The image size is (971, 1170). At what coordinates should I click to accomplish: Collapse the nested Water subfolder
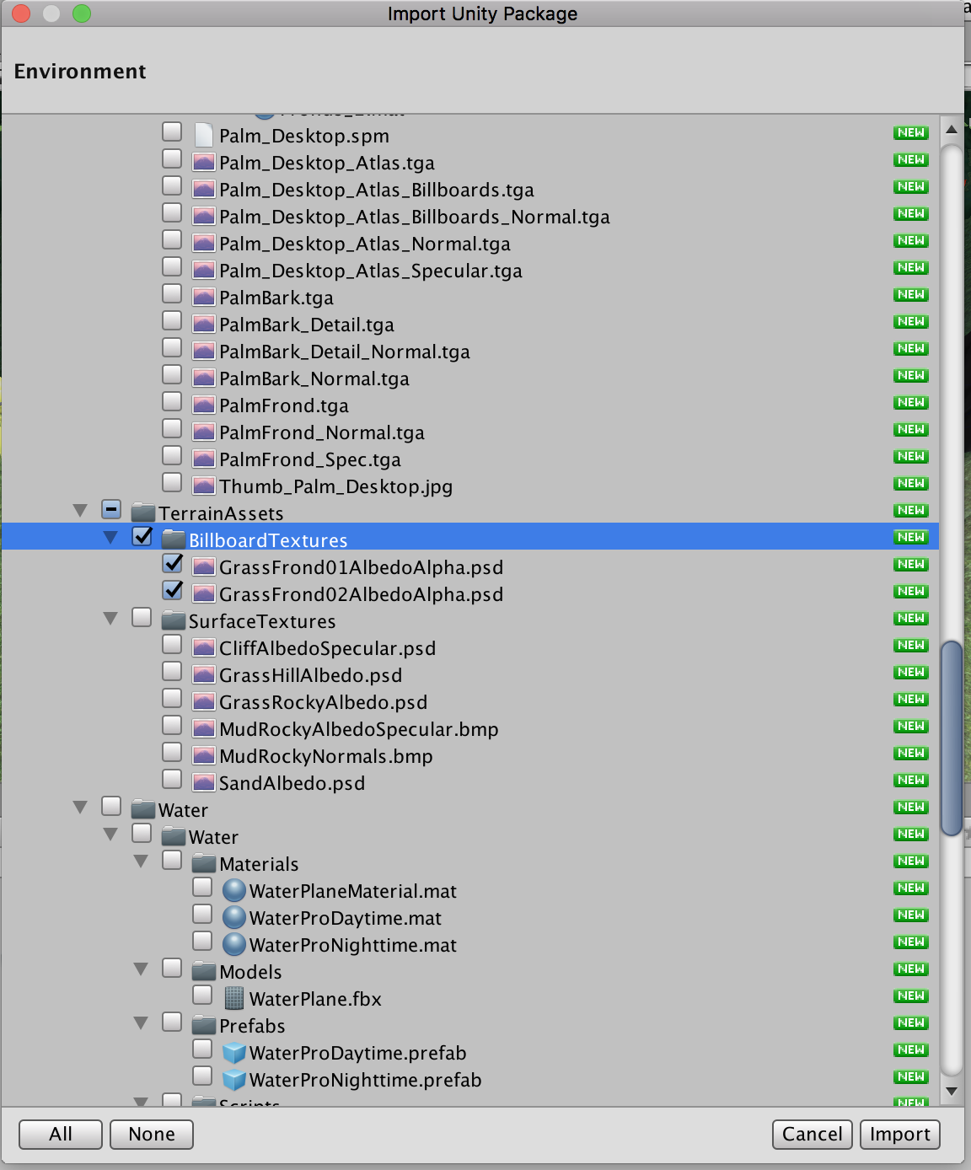click(110, 834)
